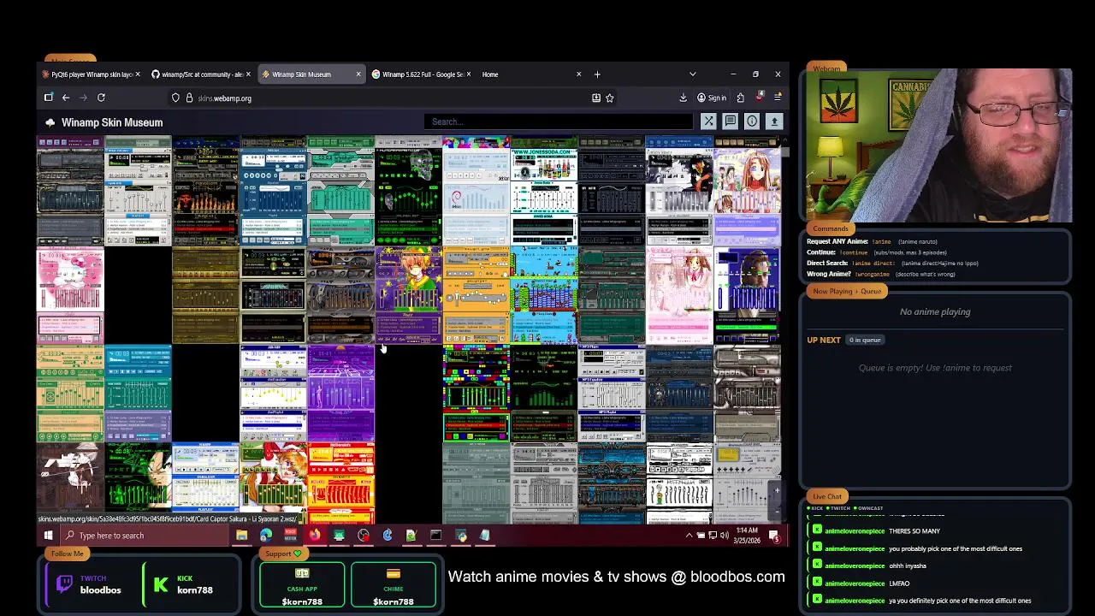Image resolution: width=1095 pixels, height=616 pixels.
Task: Expand the list all tabs dropdown
Action: [692, 74]
